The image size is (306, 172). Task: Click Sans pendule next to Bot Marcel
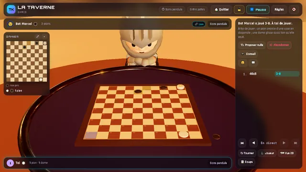click(x=218, y=24)
